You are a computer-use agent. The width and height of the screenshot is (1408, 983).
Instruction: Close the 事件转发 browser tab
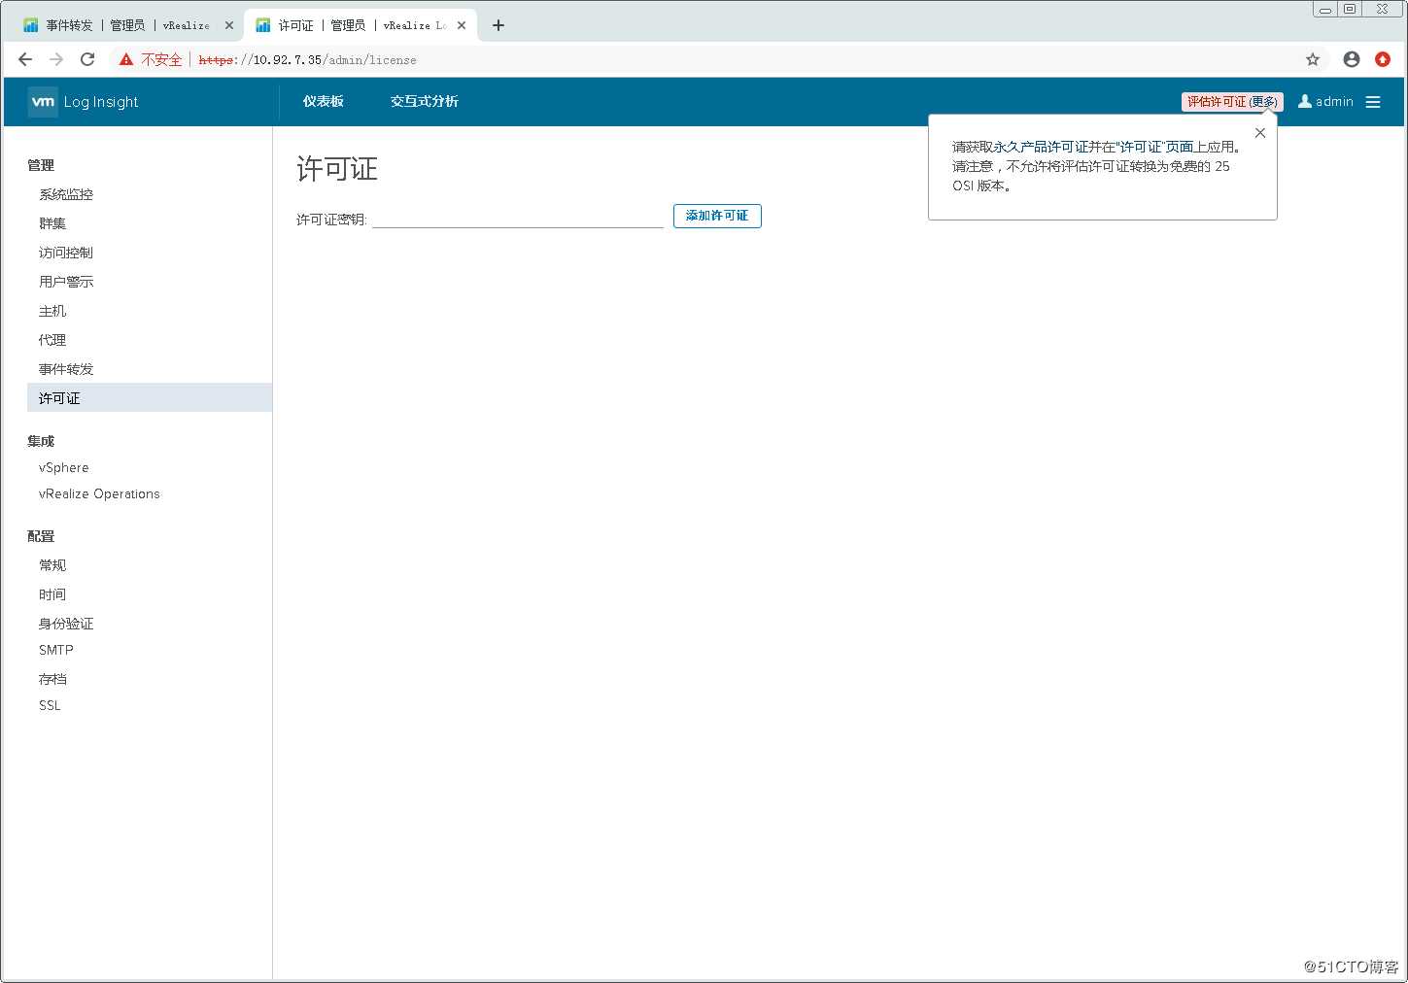pos(229,25)
